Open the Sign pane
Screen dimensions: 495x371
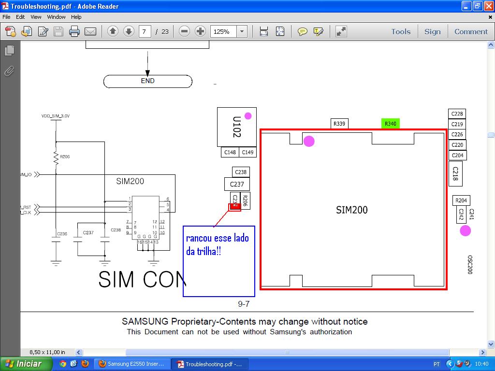(x=433, y=31)
